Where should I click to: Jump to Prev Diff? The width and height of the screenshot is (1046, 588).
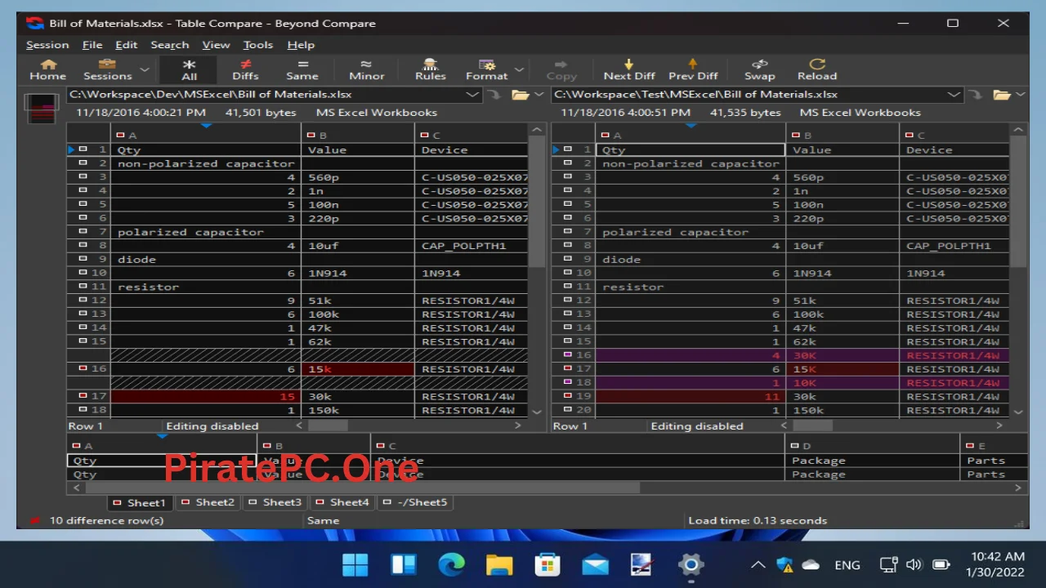[693, 69]
